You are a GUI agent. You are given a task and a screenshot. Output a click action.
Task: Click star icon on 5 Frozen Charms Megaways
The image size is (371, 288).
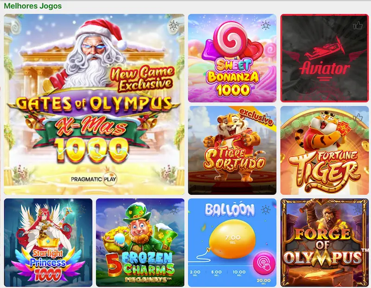click(x=174, y=210)
